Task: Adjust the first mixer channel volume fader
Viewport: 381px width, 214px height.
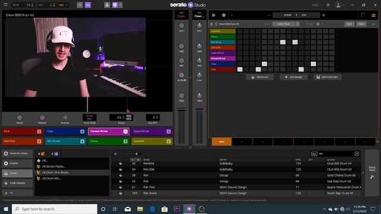Action: pos(181,109)
